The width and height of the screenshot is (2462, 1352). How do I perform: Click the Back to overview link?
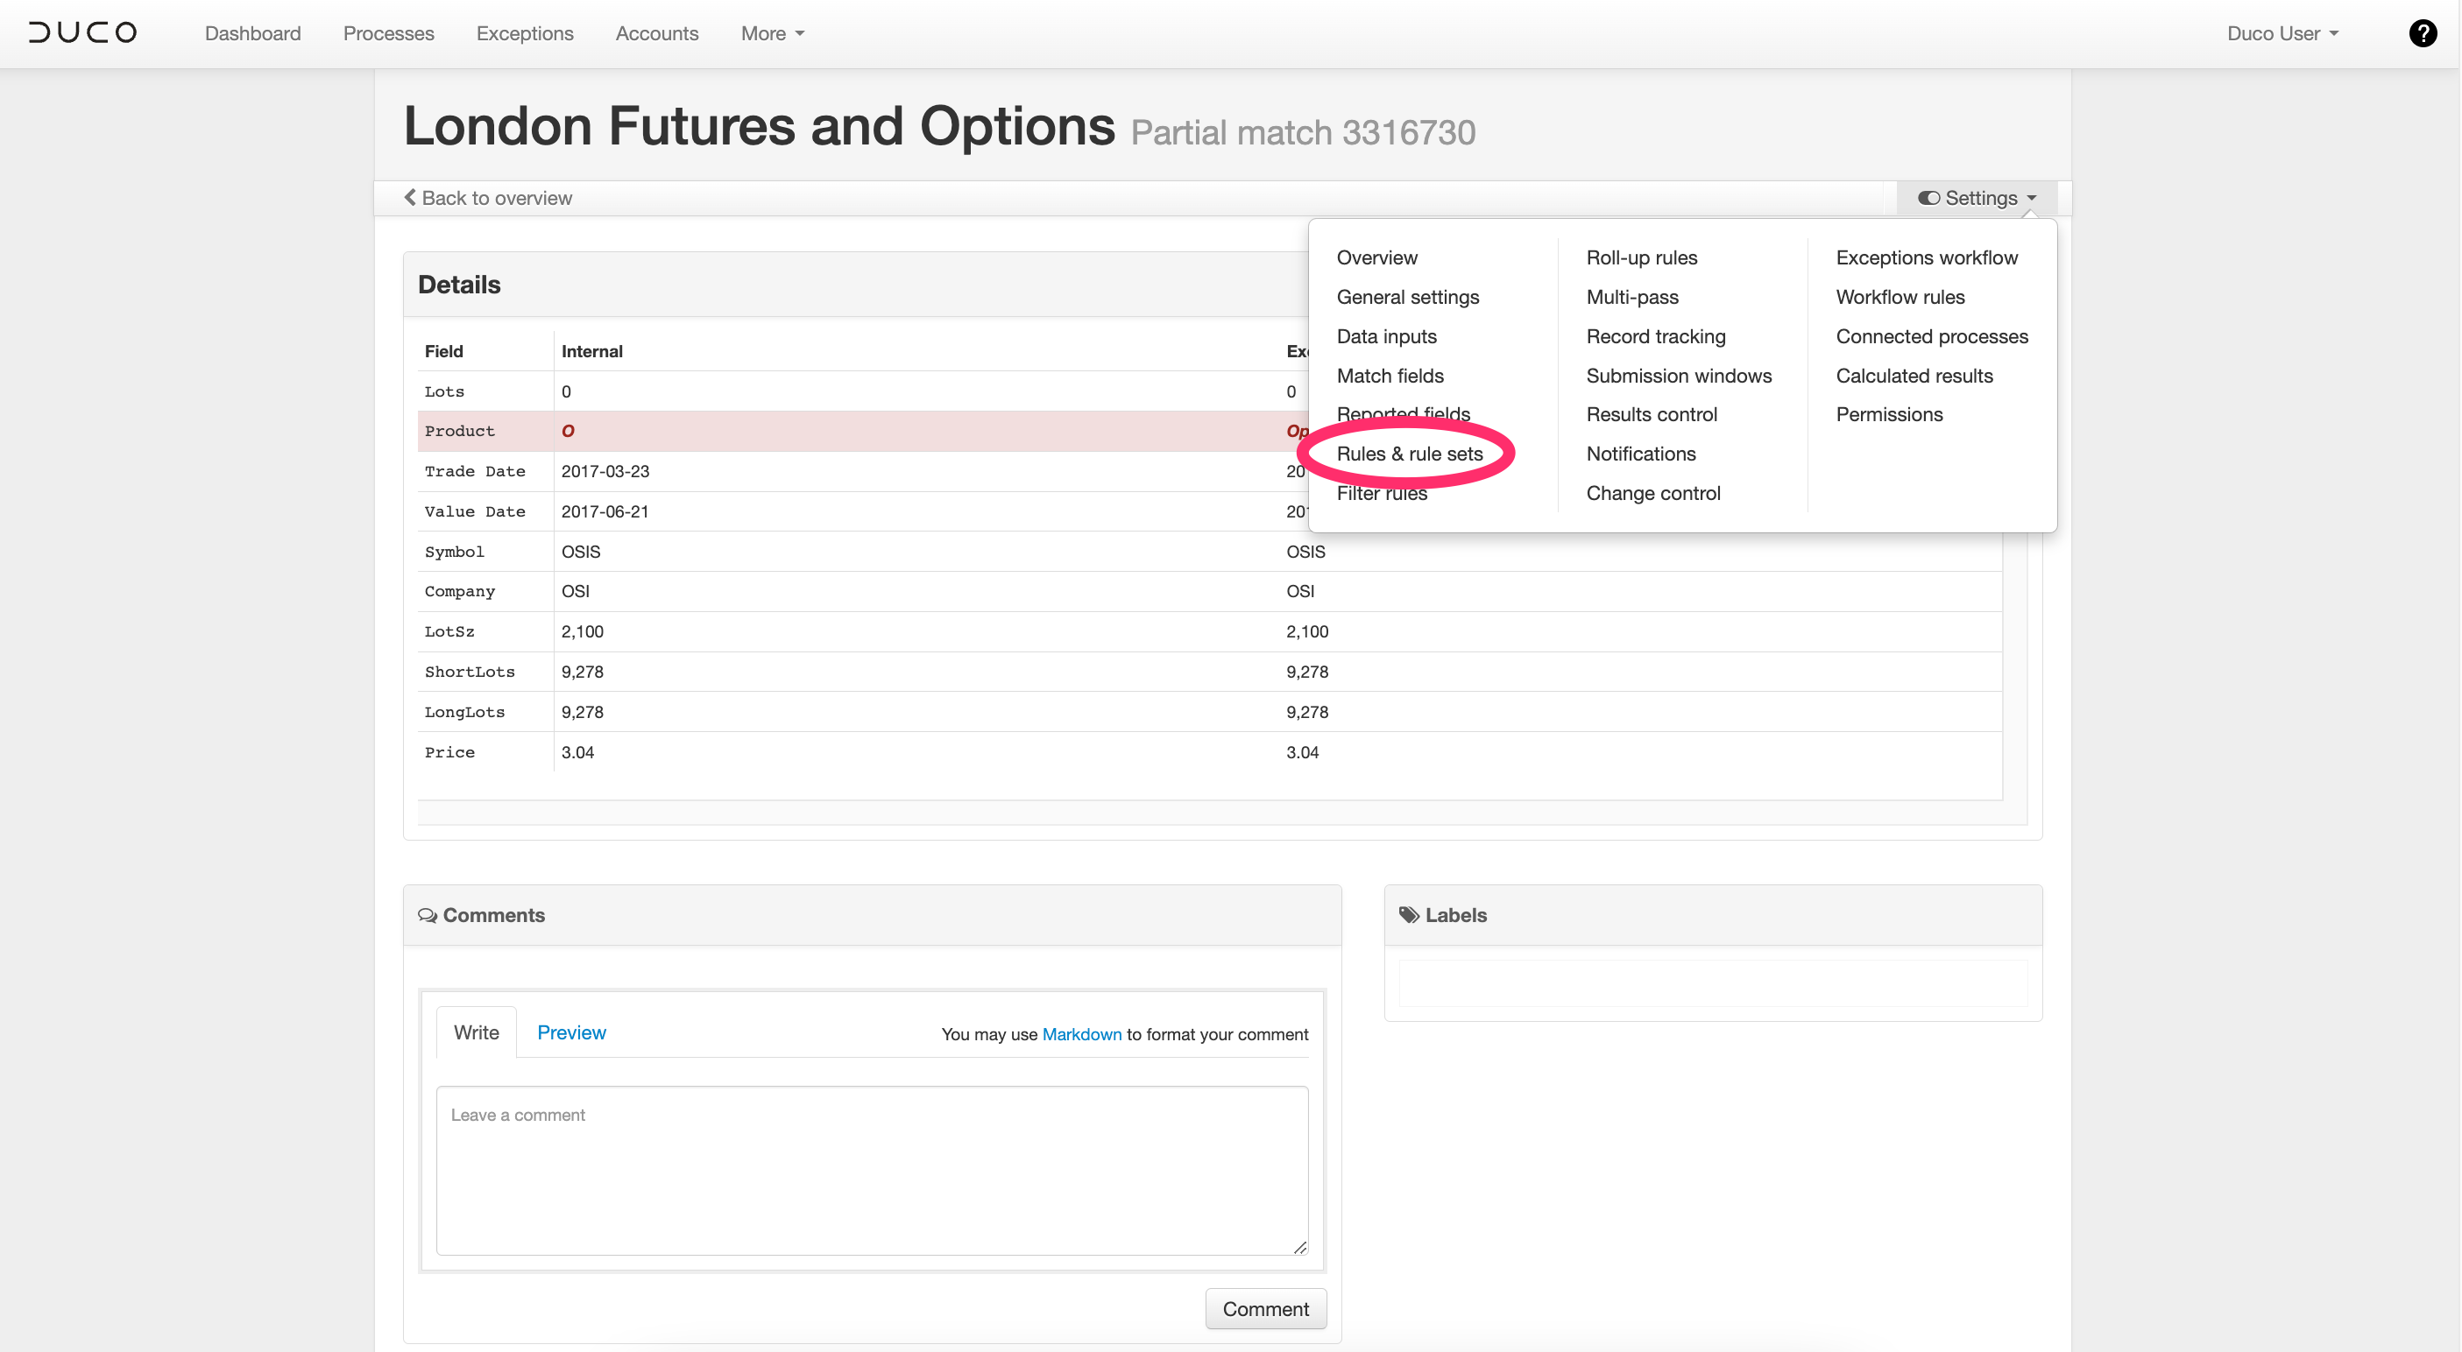496,197
